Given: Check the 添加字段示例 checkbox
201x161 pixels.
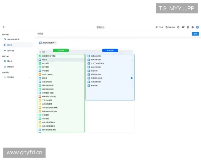Looking at the screenshot, I should coord(132,67).
